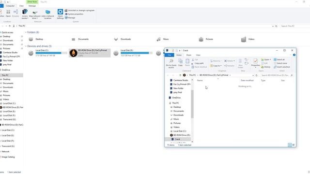Image resolution: width=310 pixels, height=174 pixels.
Task: Click the up arrow in Crack window navigation
Action: 180,75
